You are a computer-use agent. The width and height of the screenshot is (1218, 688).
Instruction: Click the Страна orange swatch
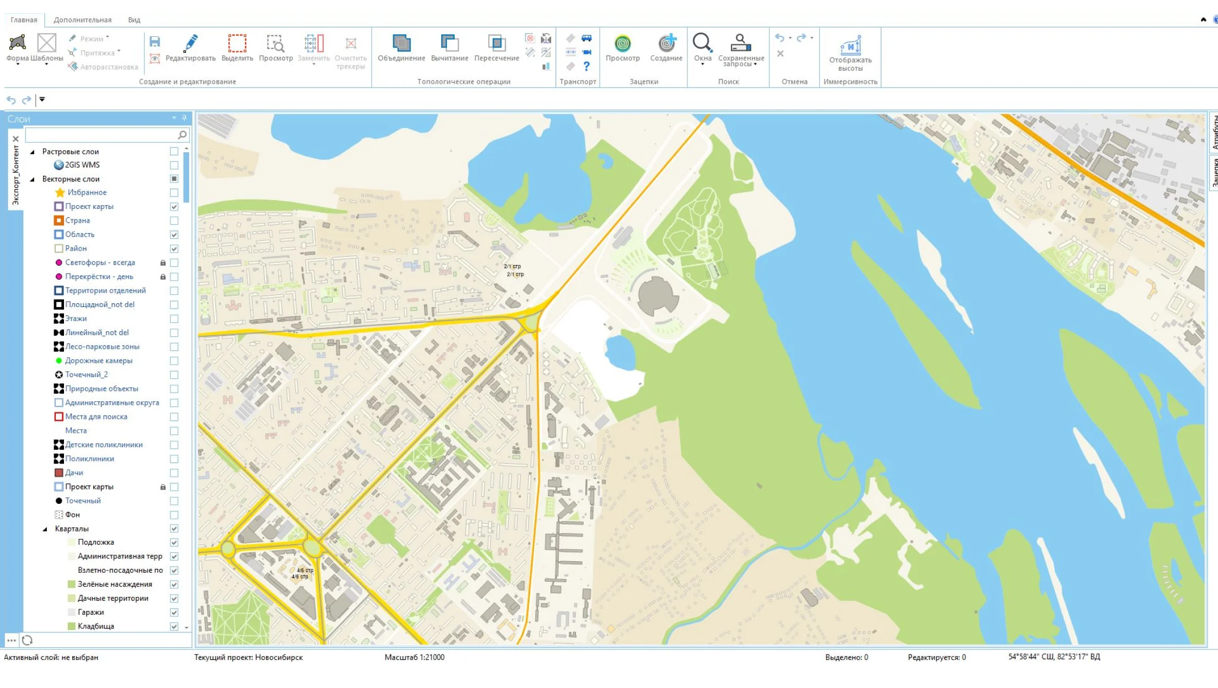pyautogui.click(x=58, y=221)
